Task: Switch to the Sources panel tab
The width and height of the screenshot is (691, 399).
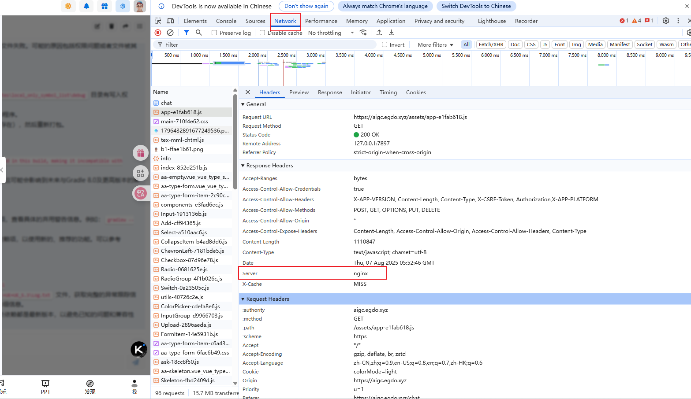Action: coord(255,21)
